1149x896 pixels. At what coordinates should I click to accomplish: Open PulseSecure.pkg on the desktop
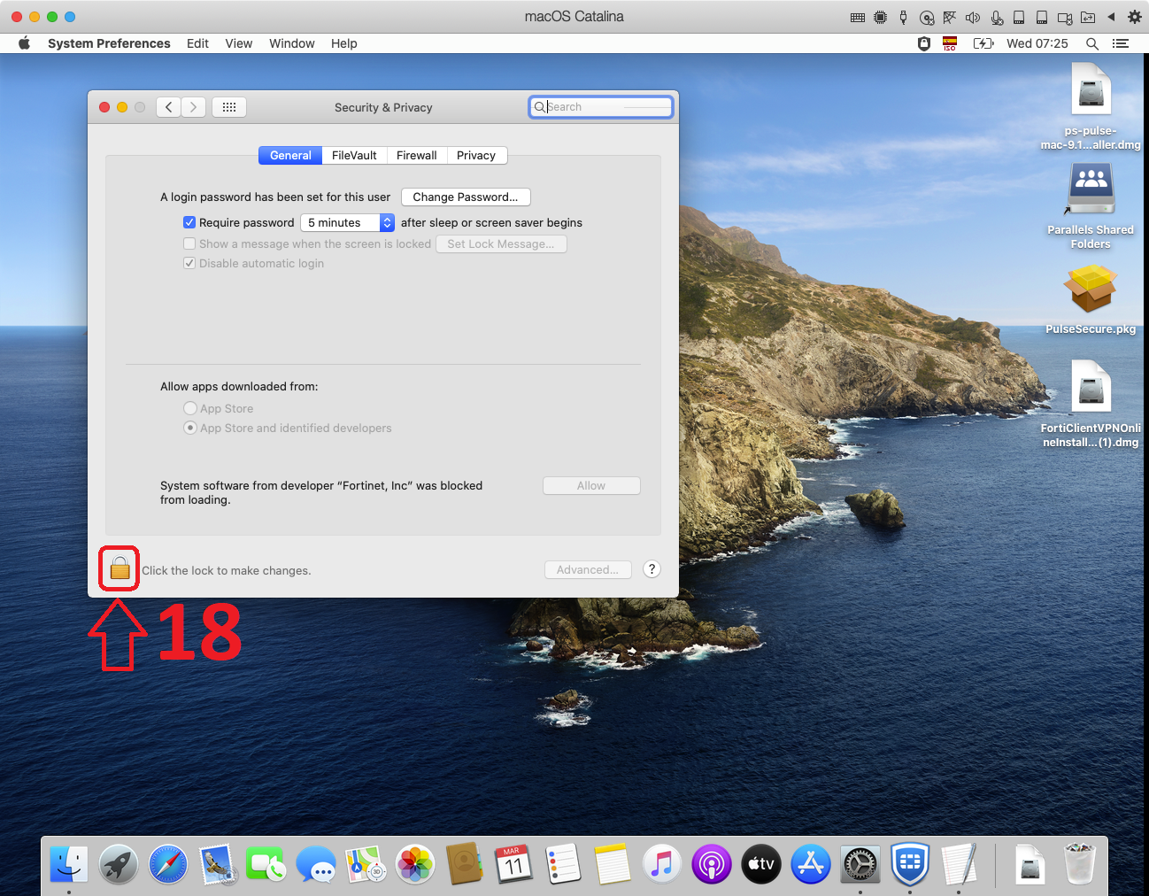pyautogui.click(x=1090, y=292)
